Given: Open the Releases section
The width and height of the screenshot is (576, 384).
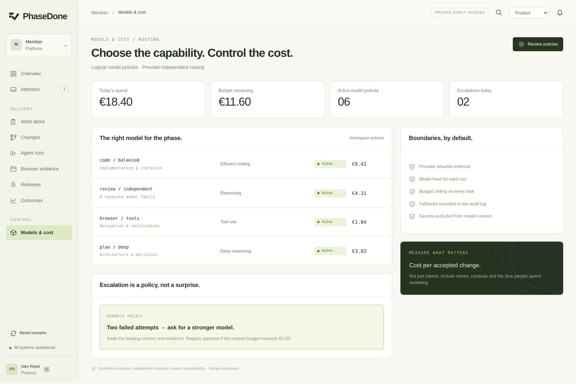Looking at the screenshot, I should (x=39, y=185).
